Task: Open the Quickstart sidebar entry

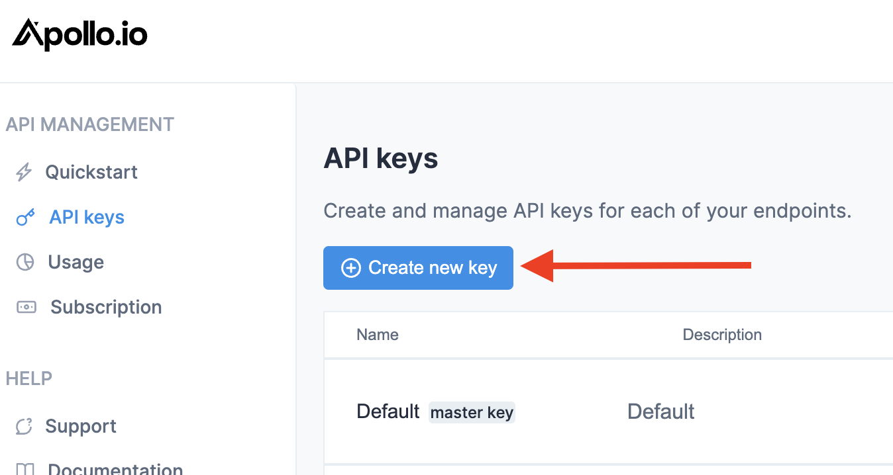Action: pyautogui.click(x=91, y=171)
